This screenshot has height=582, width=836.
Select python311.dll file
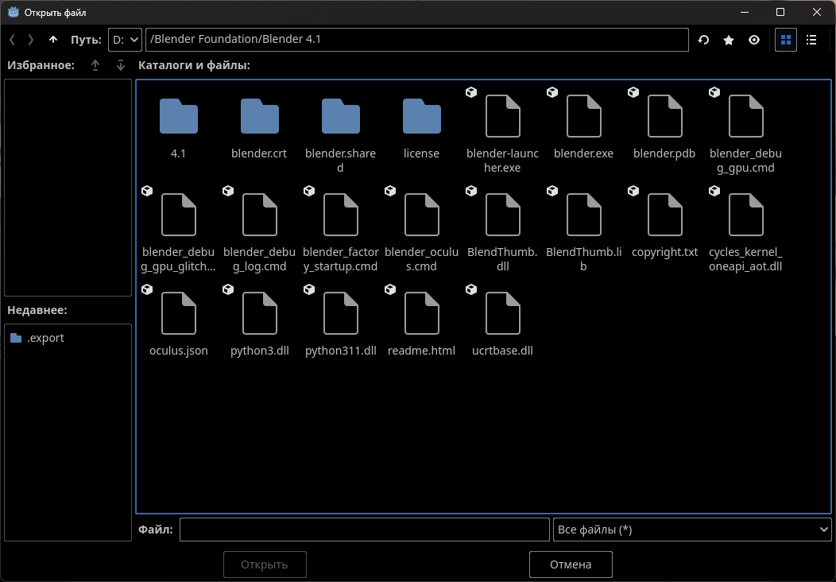(341, 322)
